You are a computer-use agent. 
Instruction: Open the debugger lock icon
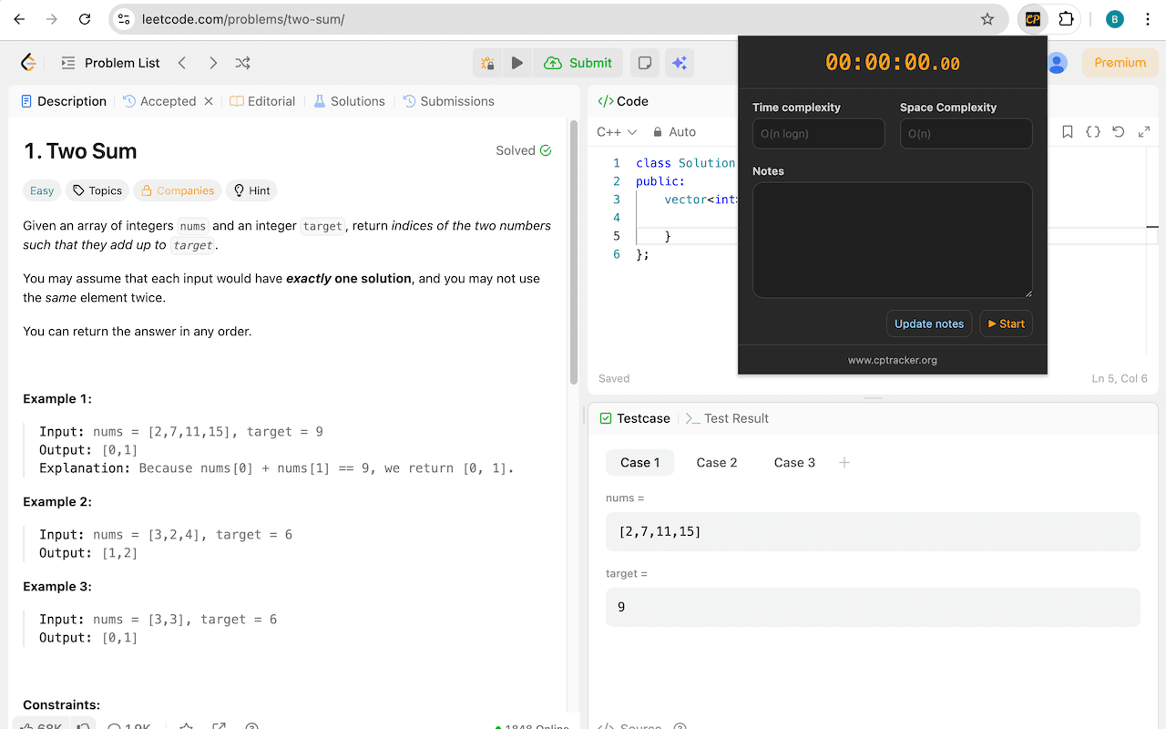(486, 63)
